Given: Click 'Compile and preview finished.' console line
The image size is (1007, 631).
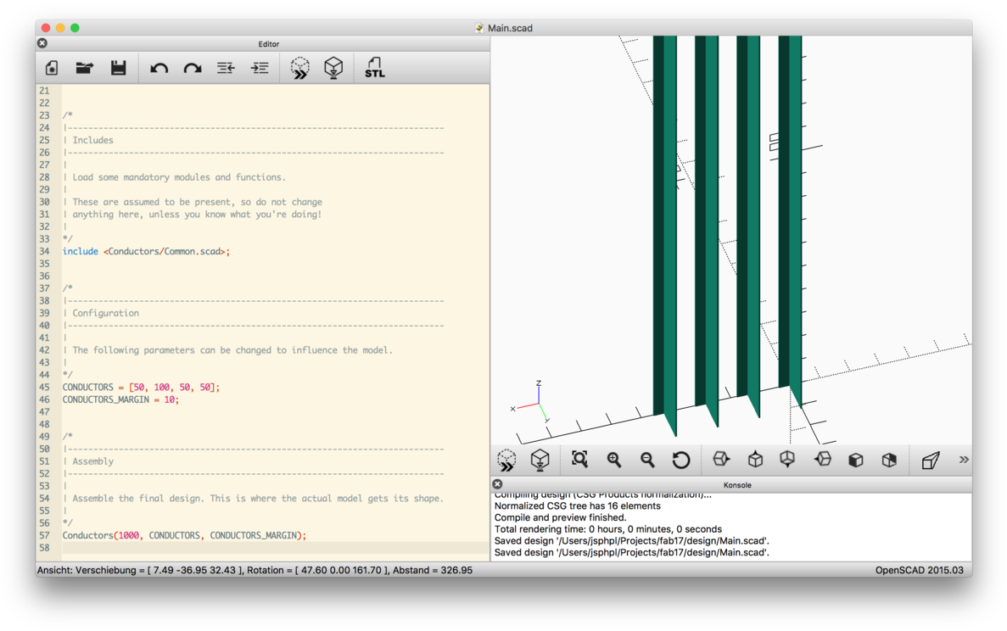Looking at the screenshot, I should tap(560, 517).
